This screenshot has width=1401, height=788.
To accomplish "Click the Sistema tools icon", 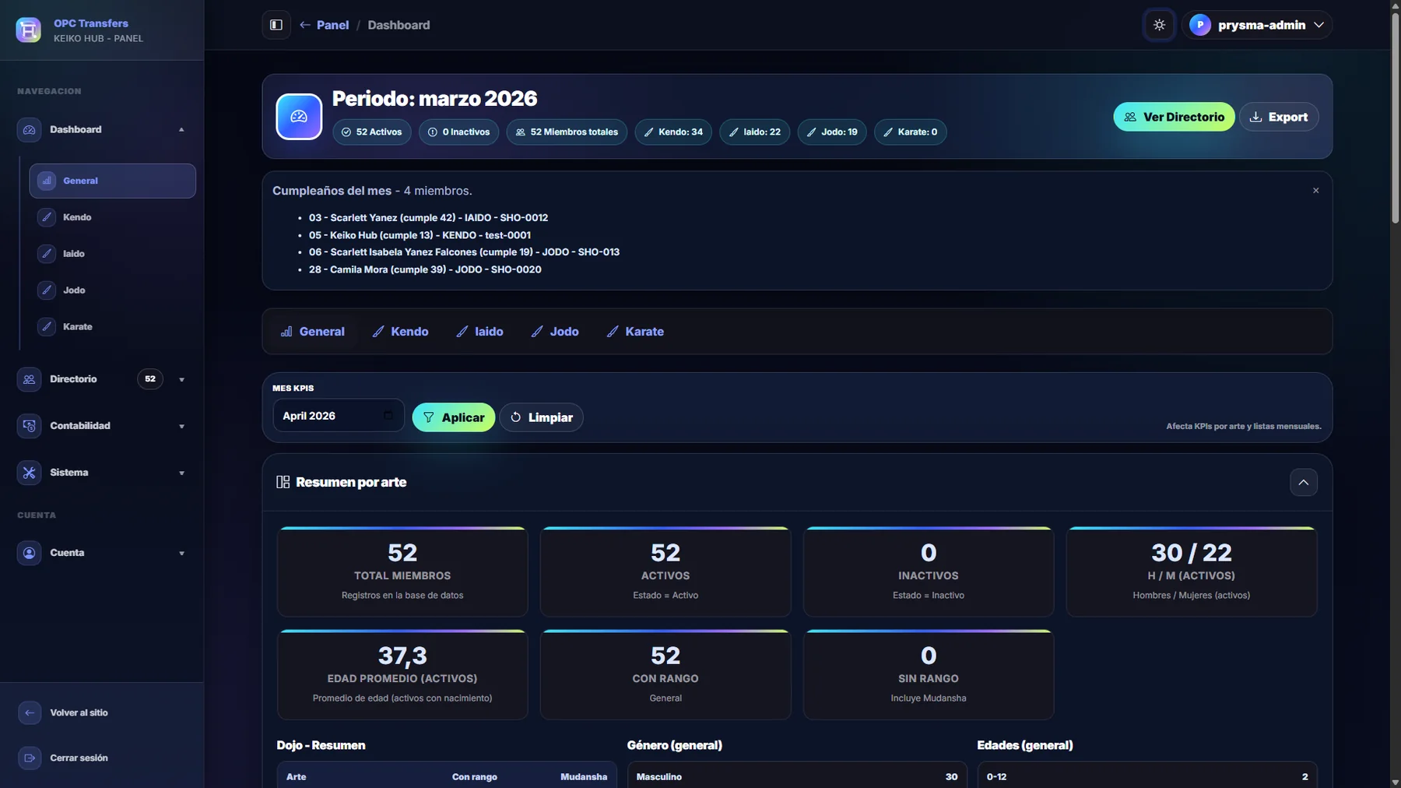I will click(x=30, y=473).
